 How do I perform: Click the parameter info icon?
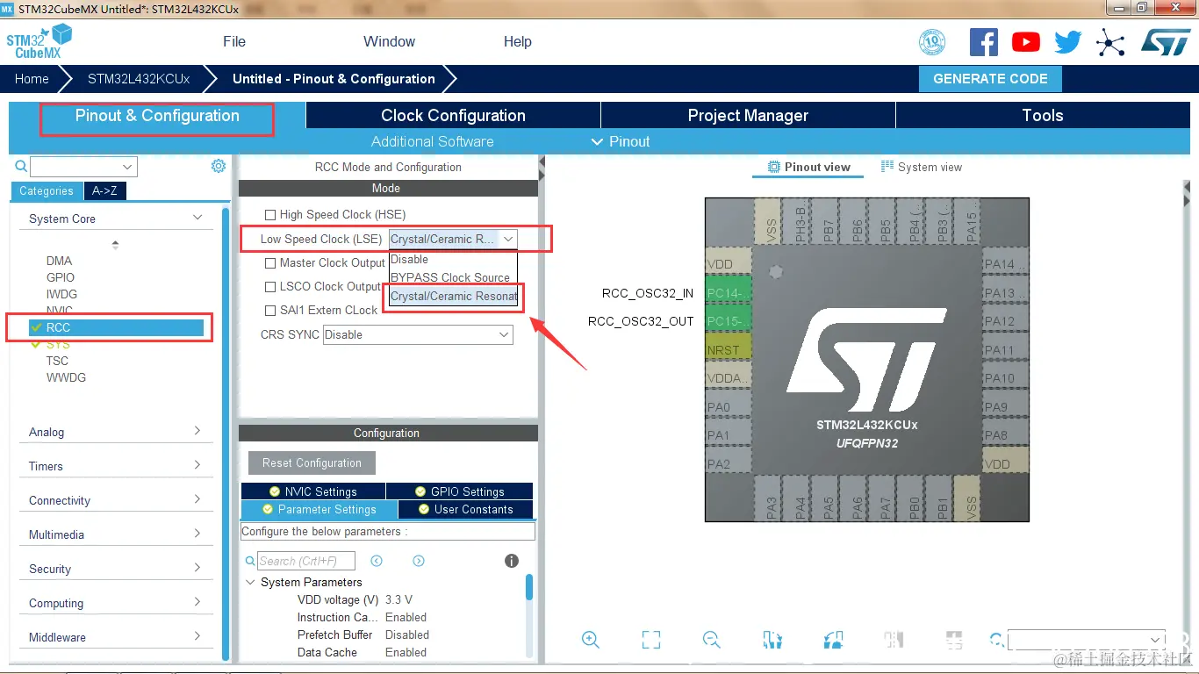point(512,561)
